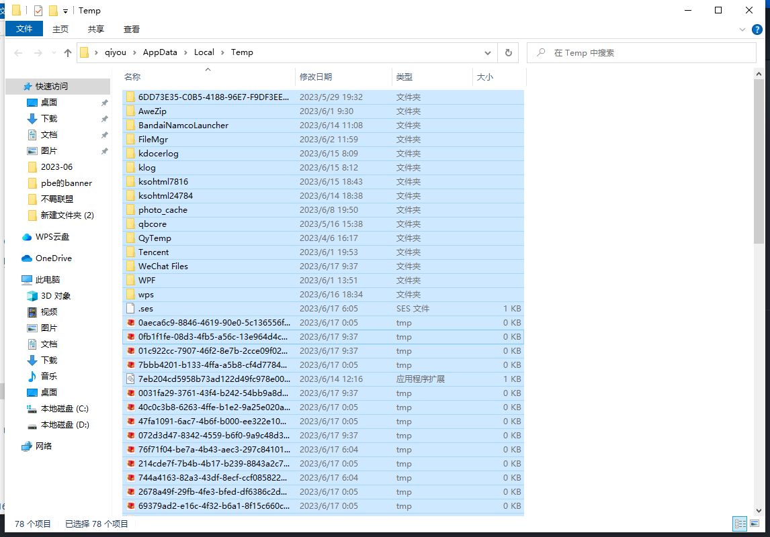
Task: Open the Help question mark icon
Action: [757, 29]
